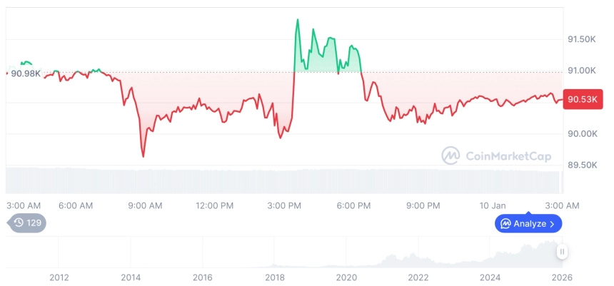Click the 89.50K price axis label

[581, 165]
